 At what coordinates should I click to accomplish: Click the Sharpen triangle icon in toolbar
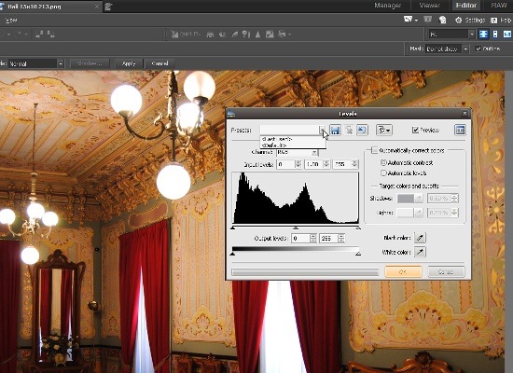tap(257, 35)
